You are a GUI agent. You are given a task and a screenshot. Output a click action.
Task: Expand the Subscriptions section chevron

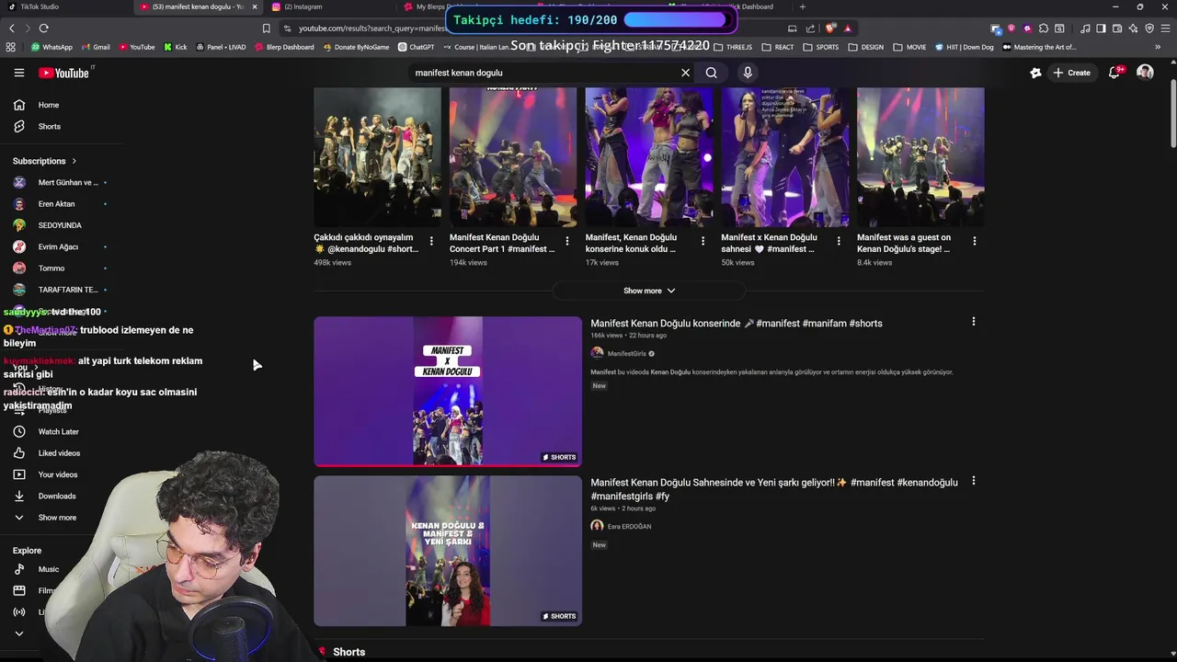click(x=74, y=161)
